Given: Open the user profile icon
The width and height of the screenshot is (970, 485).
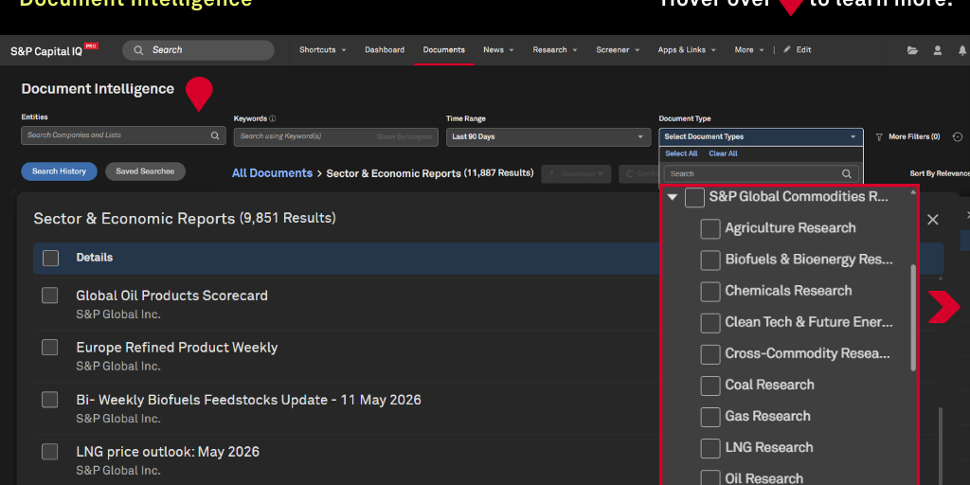Looking at the screenshot, I should pos(938,51).
